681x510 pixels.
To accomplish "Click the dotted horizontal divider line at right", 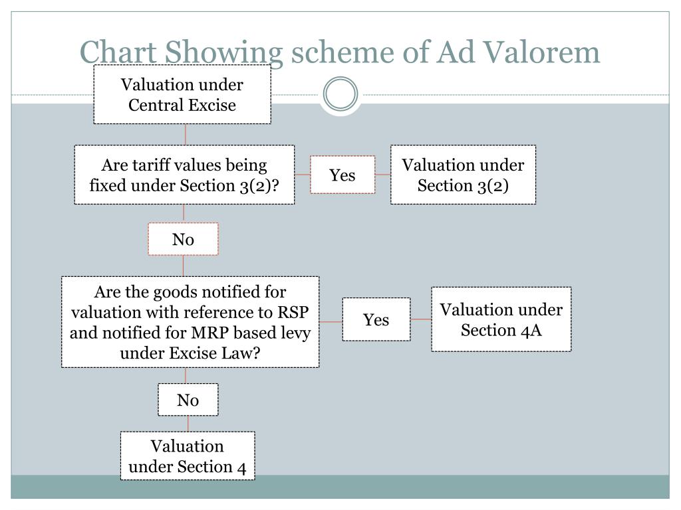I will (516, 94).
